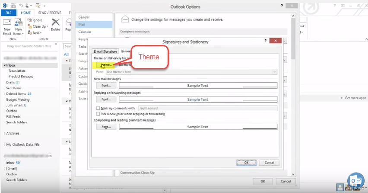The width and height of the screenshot is (368, 193).
Task: Collapse the folder pane using the arrow
Action: [56, 44]
